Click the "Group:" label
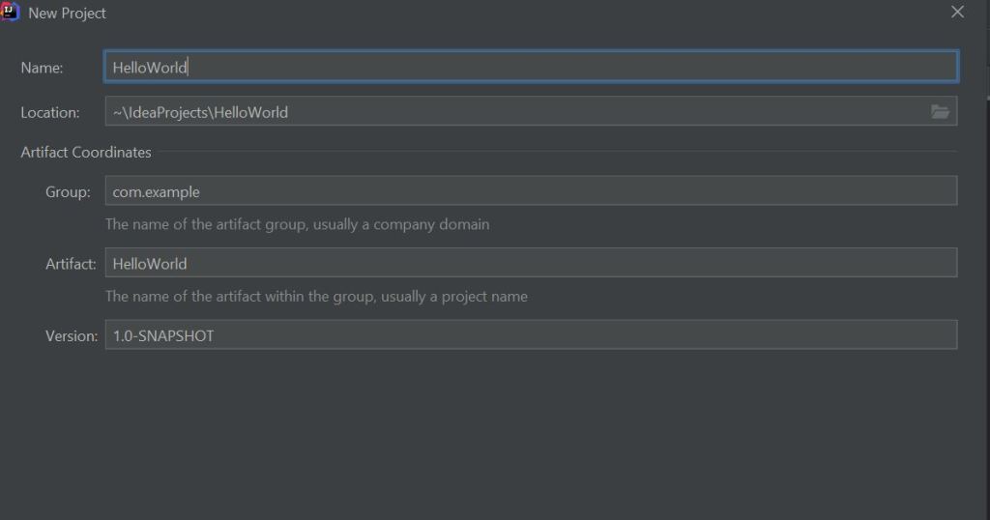990x520 pixels. (68, 191)
